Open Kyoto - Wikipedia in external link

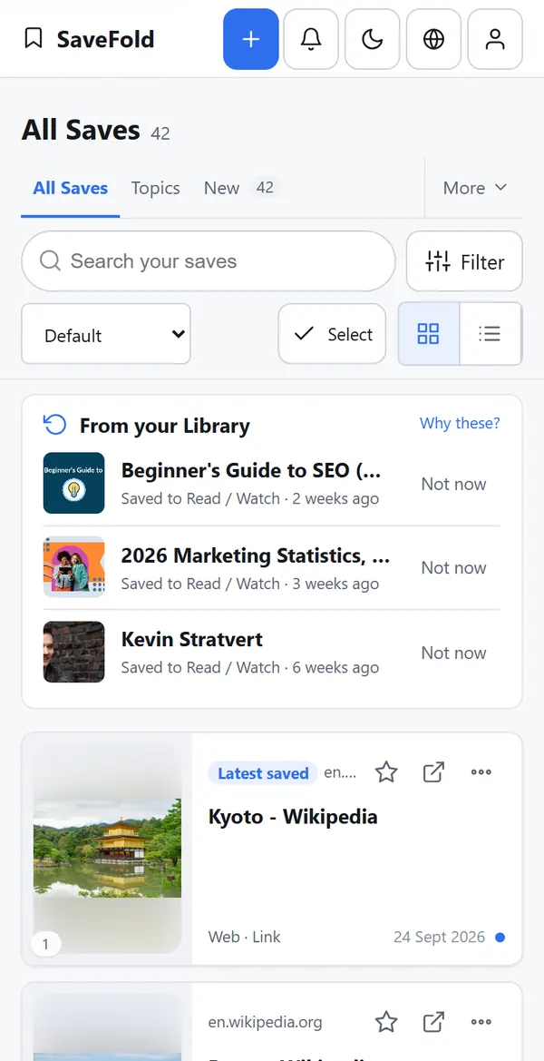[434, 772]
